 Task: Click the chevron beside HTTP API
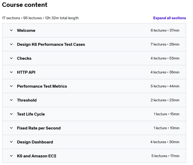point(11,72)
